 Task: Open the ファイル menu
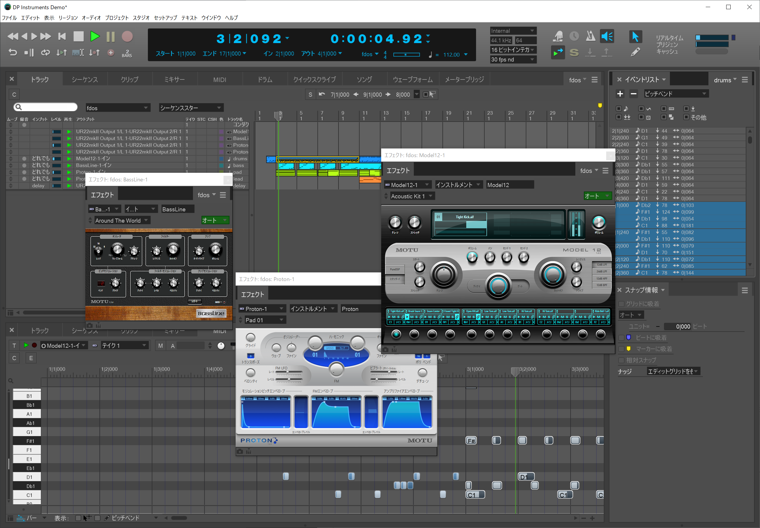click(9, 18)
